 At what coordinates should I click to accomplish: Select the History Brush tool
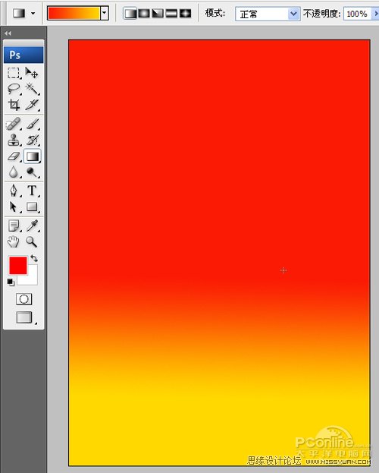click(32, 140)
